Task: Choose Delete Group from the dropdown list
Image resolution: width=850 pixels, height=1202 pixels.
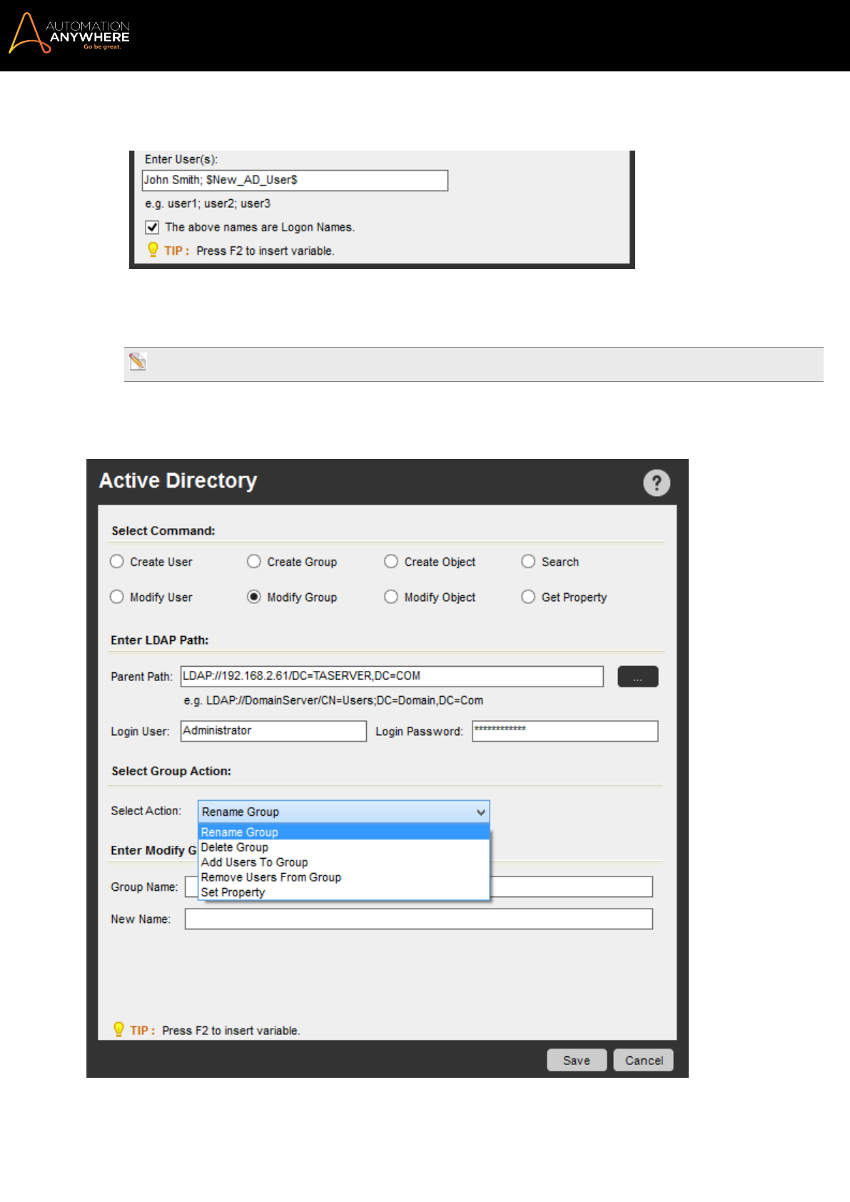Action: click(x=235, y=847)
